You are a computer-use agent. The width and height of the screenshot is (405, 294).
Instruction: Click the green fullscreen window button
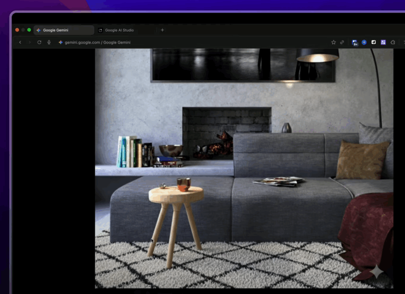pyautogui.click(x=29, y=30)
